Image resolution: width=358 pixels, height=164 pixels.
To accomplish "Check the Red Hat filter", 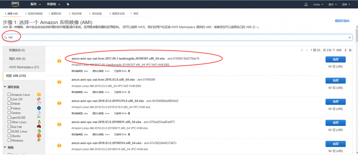I will click(x=9, y=126).
